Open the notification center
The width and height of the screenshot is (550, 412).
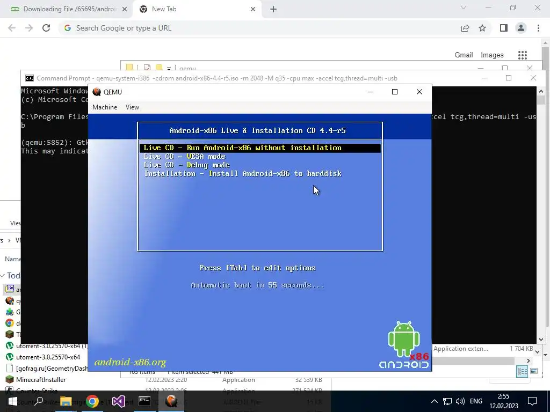[532, 401]
